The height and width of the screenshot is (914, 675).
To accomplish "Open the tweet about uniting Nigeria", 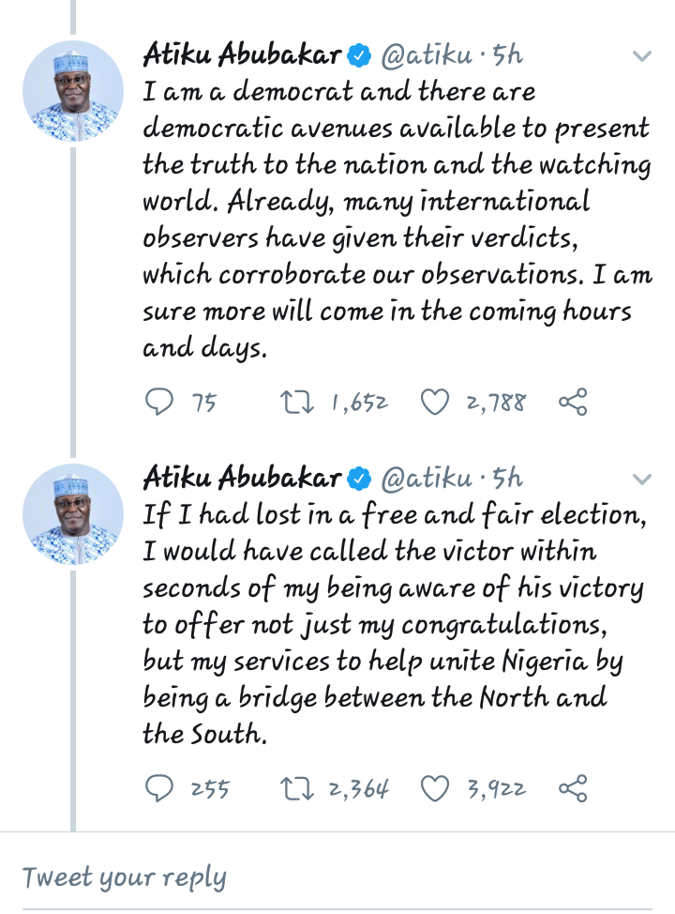I will coord(394,624).
